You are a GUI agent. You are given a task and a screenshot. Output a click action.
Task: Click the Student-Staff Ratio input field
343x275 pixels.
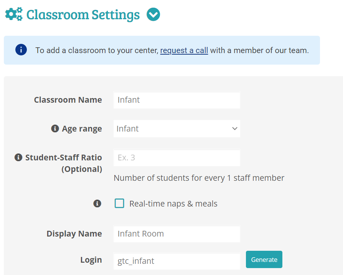[x=176, y=157]
